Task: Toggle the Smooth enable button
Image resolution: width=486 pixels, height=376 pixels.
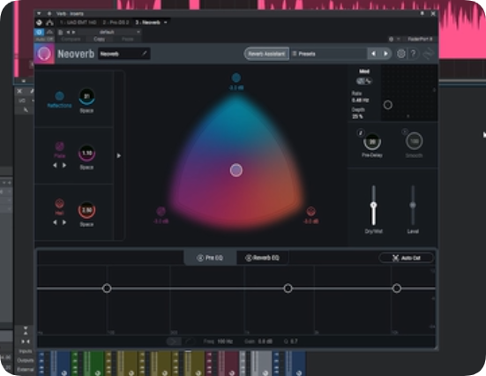Action: click(x=405, y=132)
